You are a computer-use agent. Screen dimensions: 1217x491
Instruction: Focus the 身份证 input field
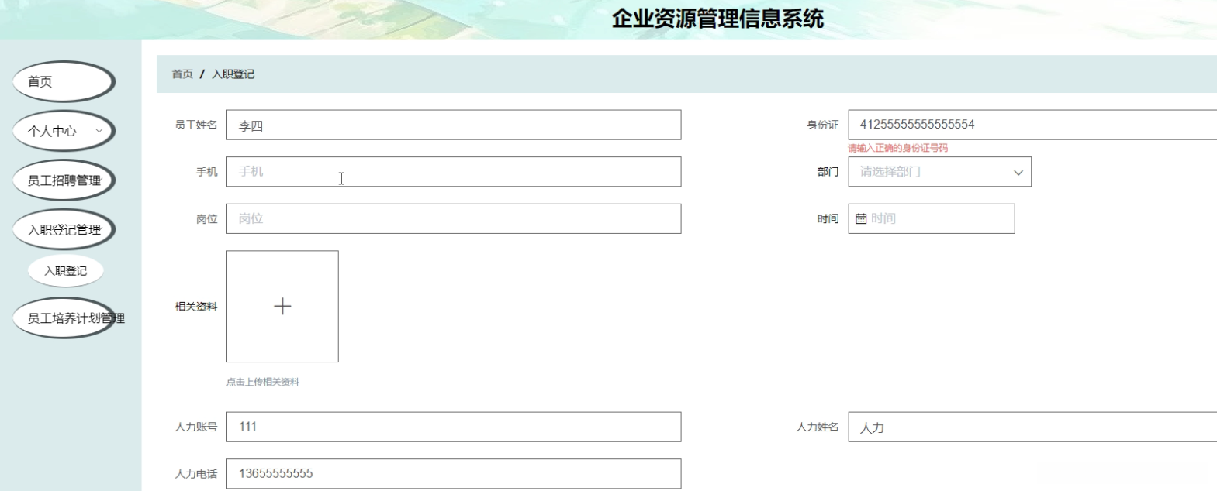(1032, 125)
